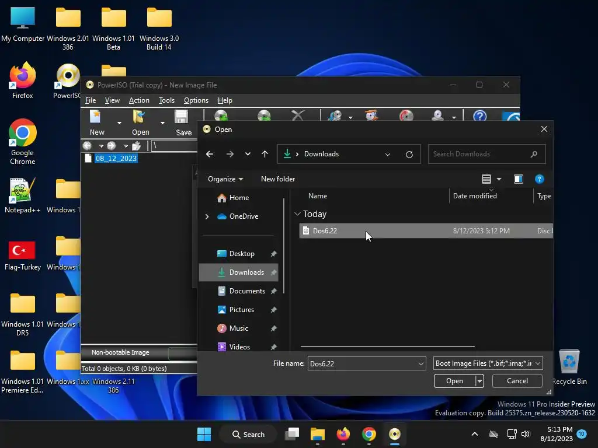Click the blue help icon in Open dialog
This screenshot has height=448, width=598.
[539, 179]
